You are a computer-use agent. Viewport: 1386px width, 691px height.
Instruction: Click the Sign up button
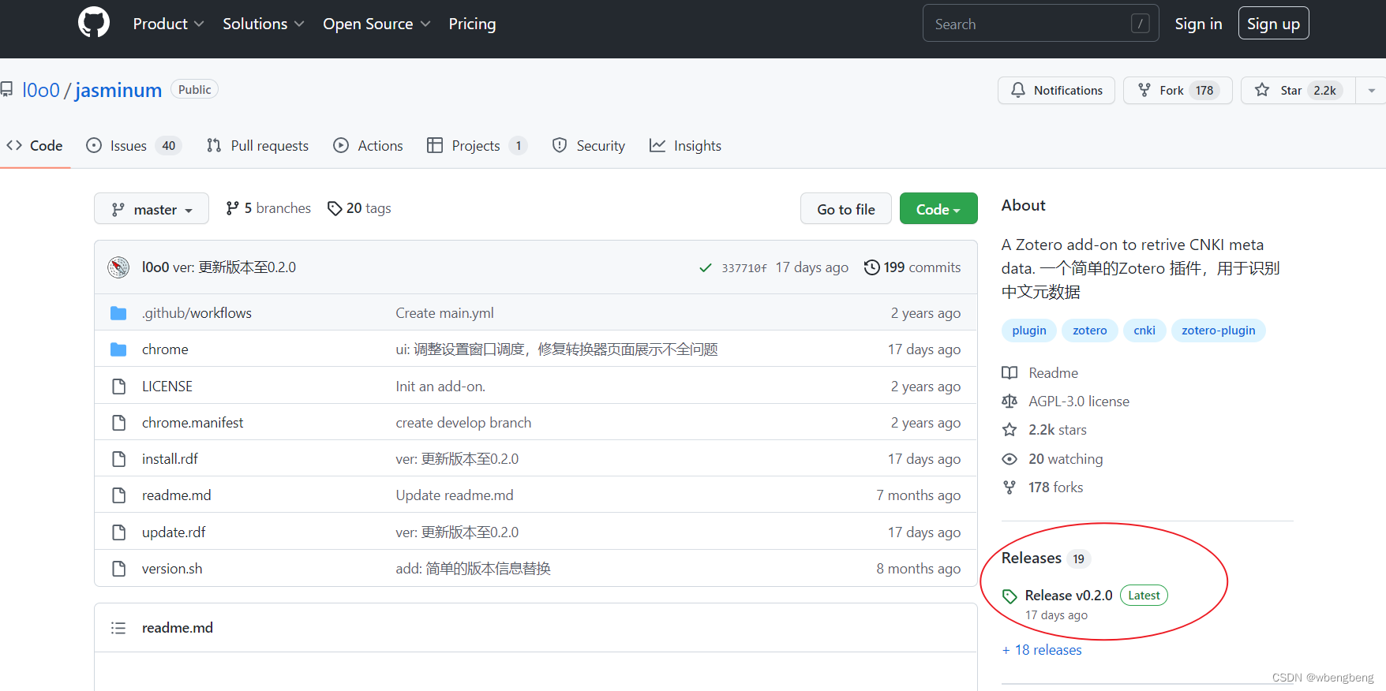click(x=1273, y=24)
